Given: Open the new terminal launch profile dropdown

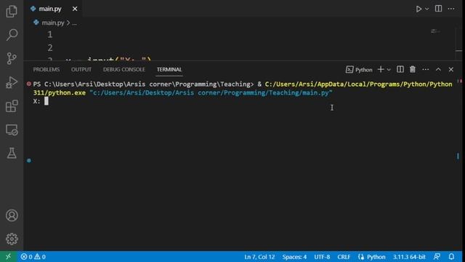Looking at the screenshot, I should [389, 70].
